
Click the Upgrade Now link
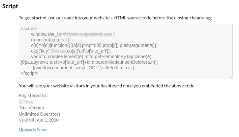(33, 130)
